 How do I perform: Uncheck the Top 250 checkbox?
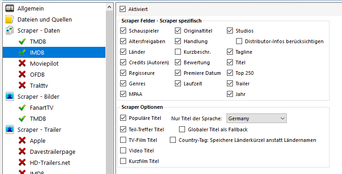230,73
